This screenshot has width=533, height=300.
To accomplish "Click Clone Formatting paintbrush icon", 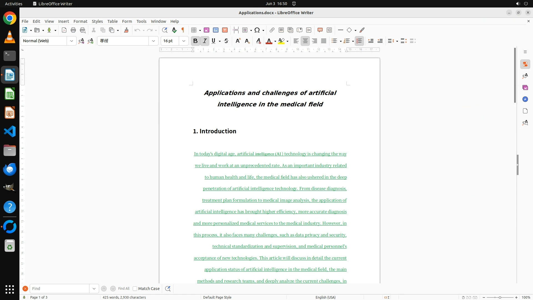I will click(126, 30).
